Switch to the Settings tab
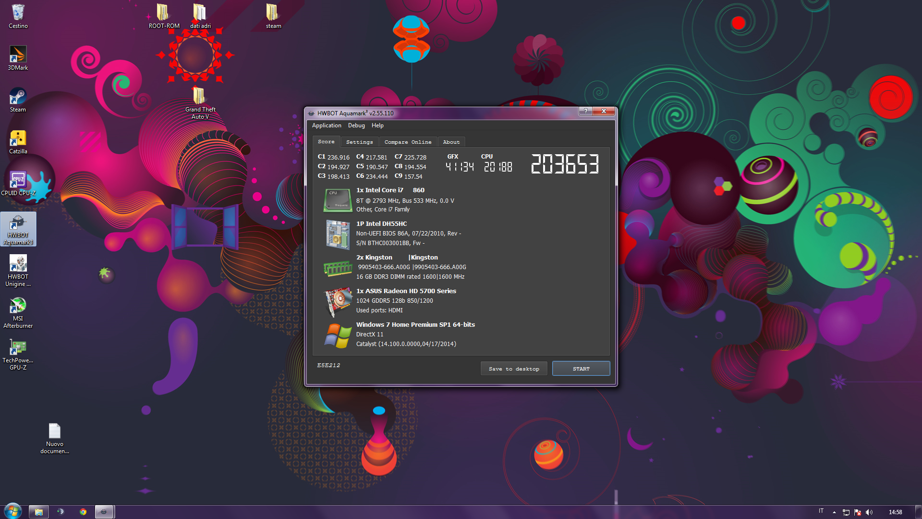 359,142
